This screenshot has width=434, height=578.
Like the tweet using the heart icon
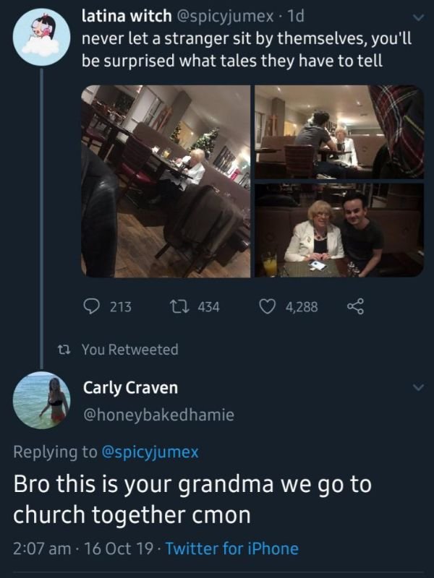tap(268, 306)
